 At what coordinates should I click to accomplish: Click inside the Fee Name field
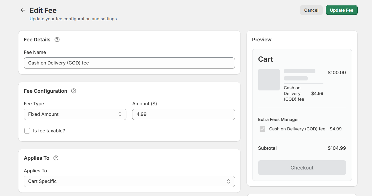click(x=129, y=63)
